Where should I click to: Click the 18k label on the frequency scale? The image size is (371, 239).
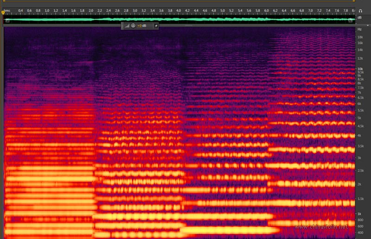[360, 36]
